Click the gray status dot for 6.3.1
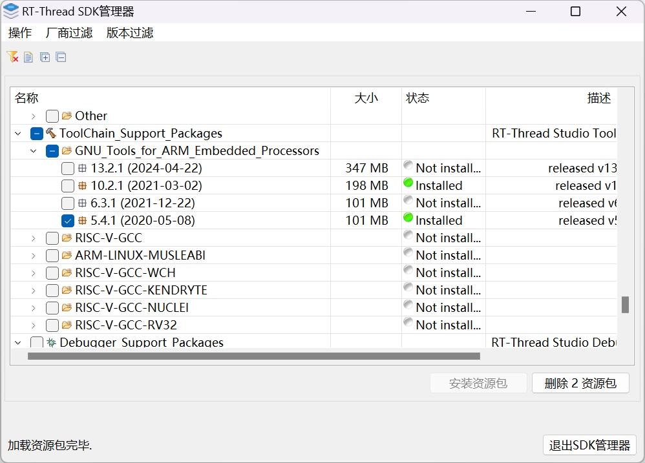 [x=408, y=200]
